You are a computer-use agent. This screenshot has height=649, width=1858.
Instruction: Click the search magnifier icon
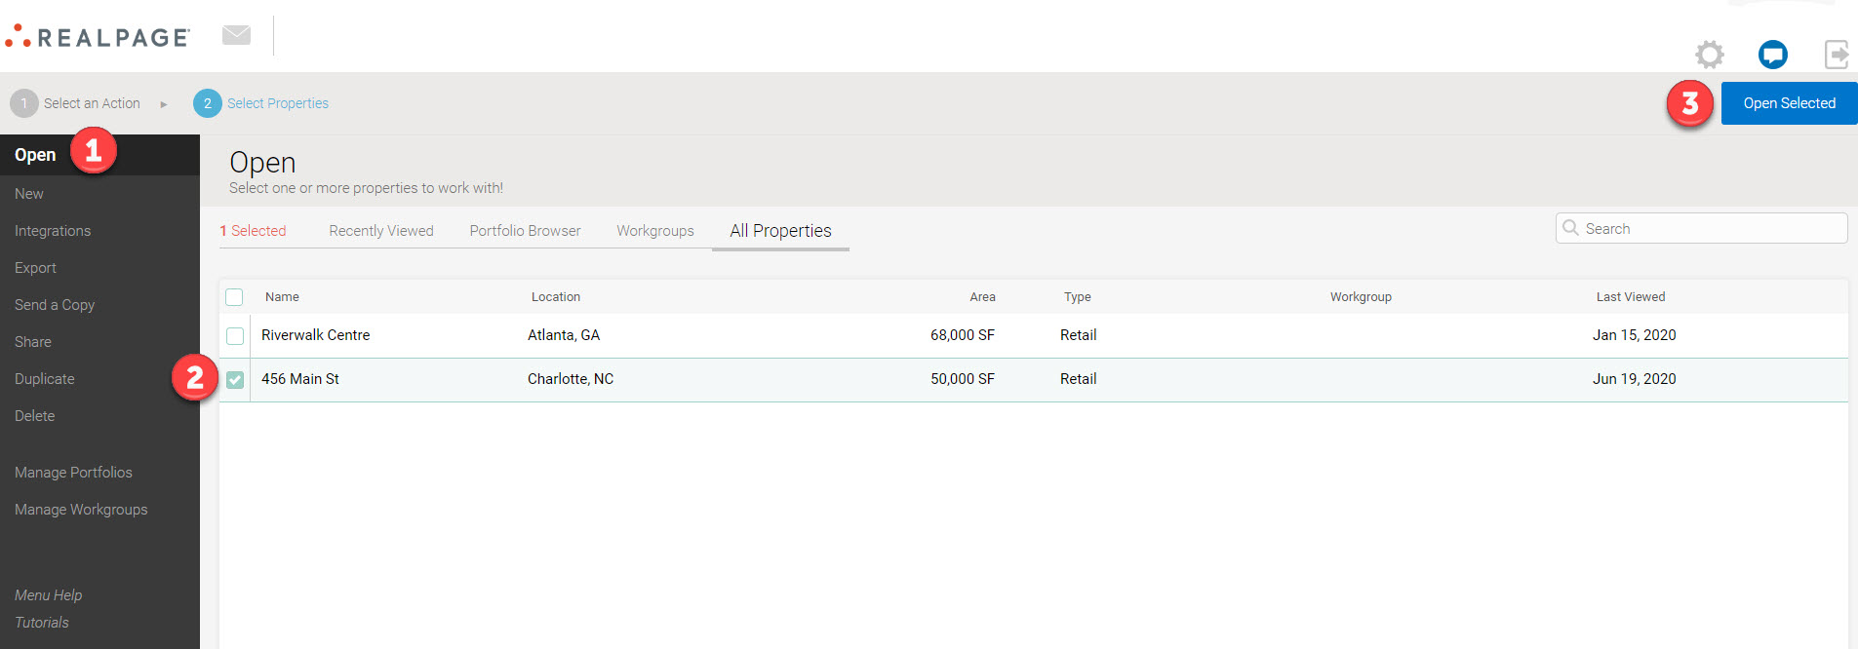click(x=1570, y=228)
